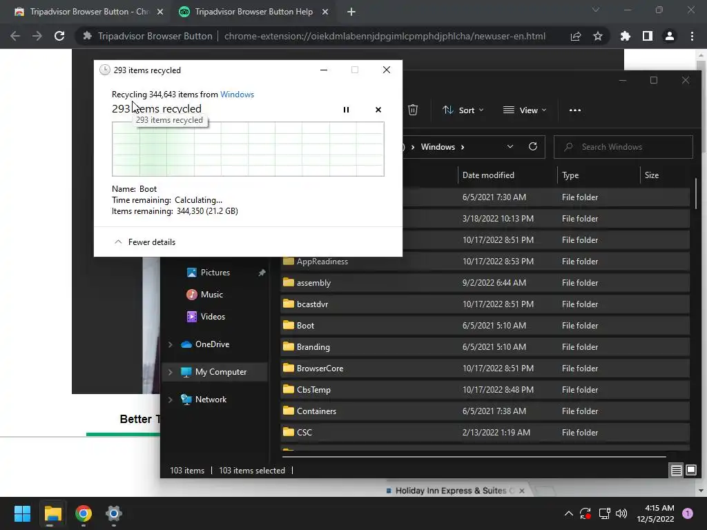Show hidden tray icons chevron
Screen dimensions: 707x530
(569, 513)
